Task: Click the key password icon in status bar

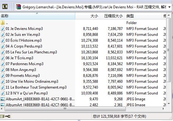Action: coord(8,116)
